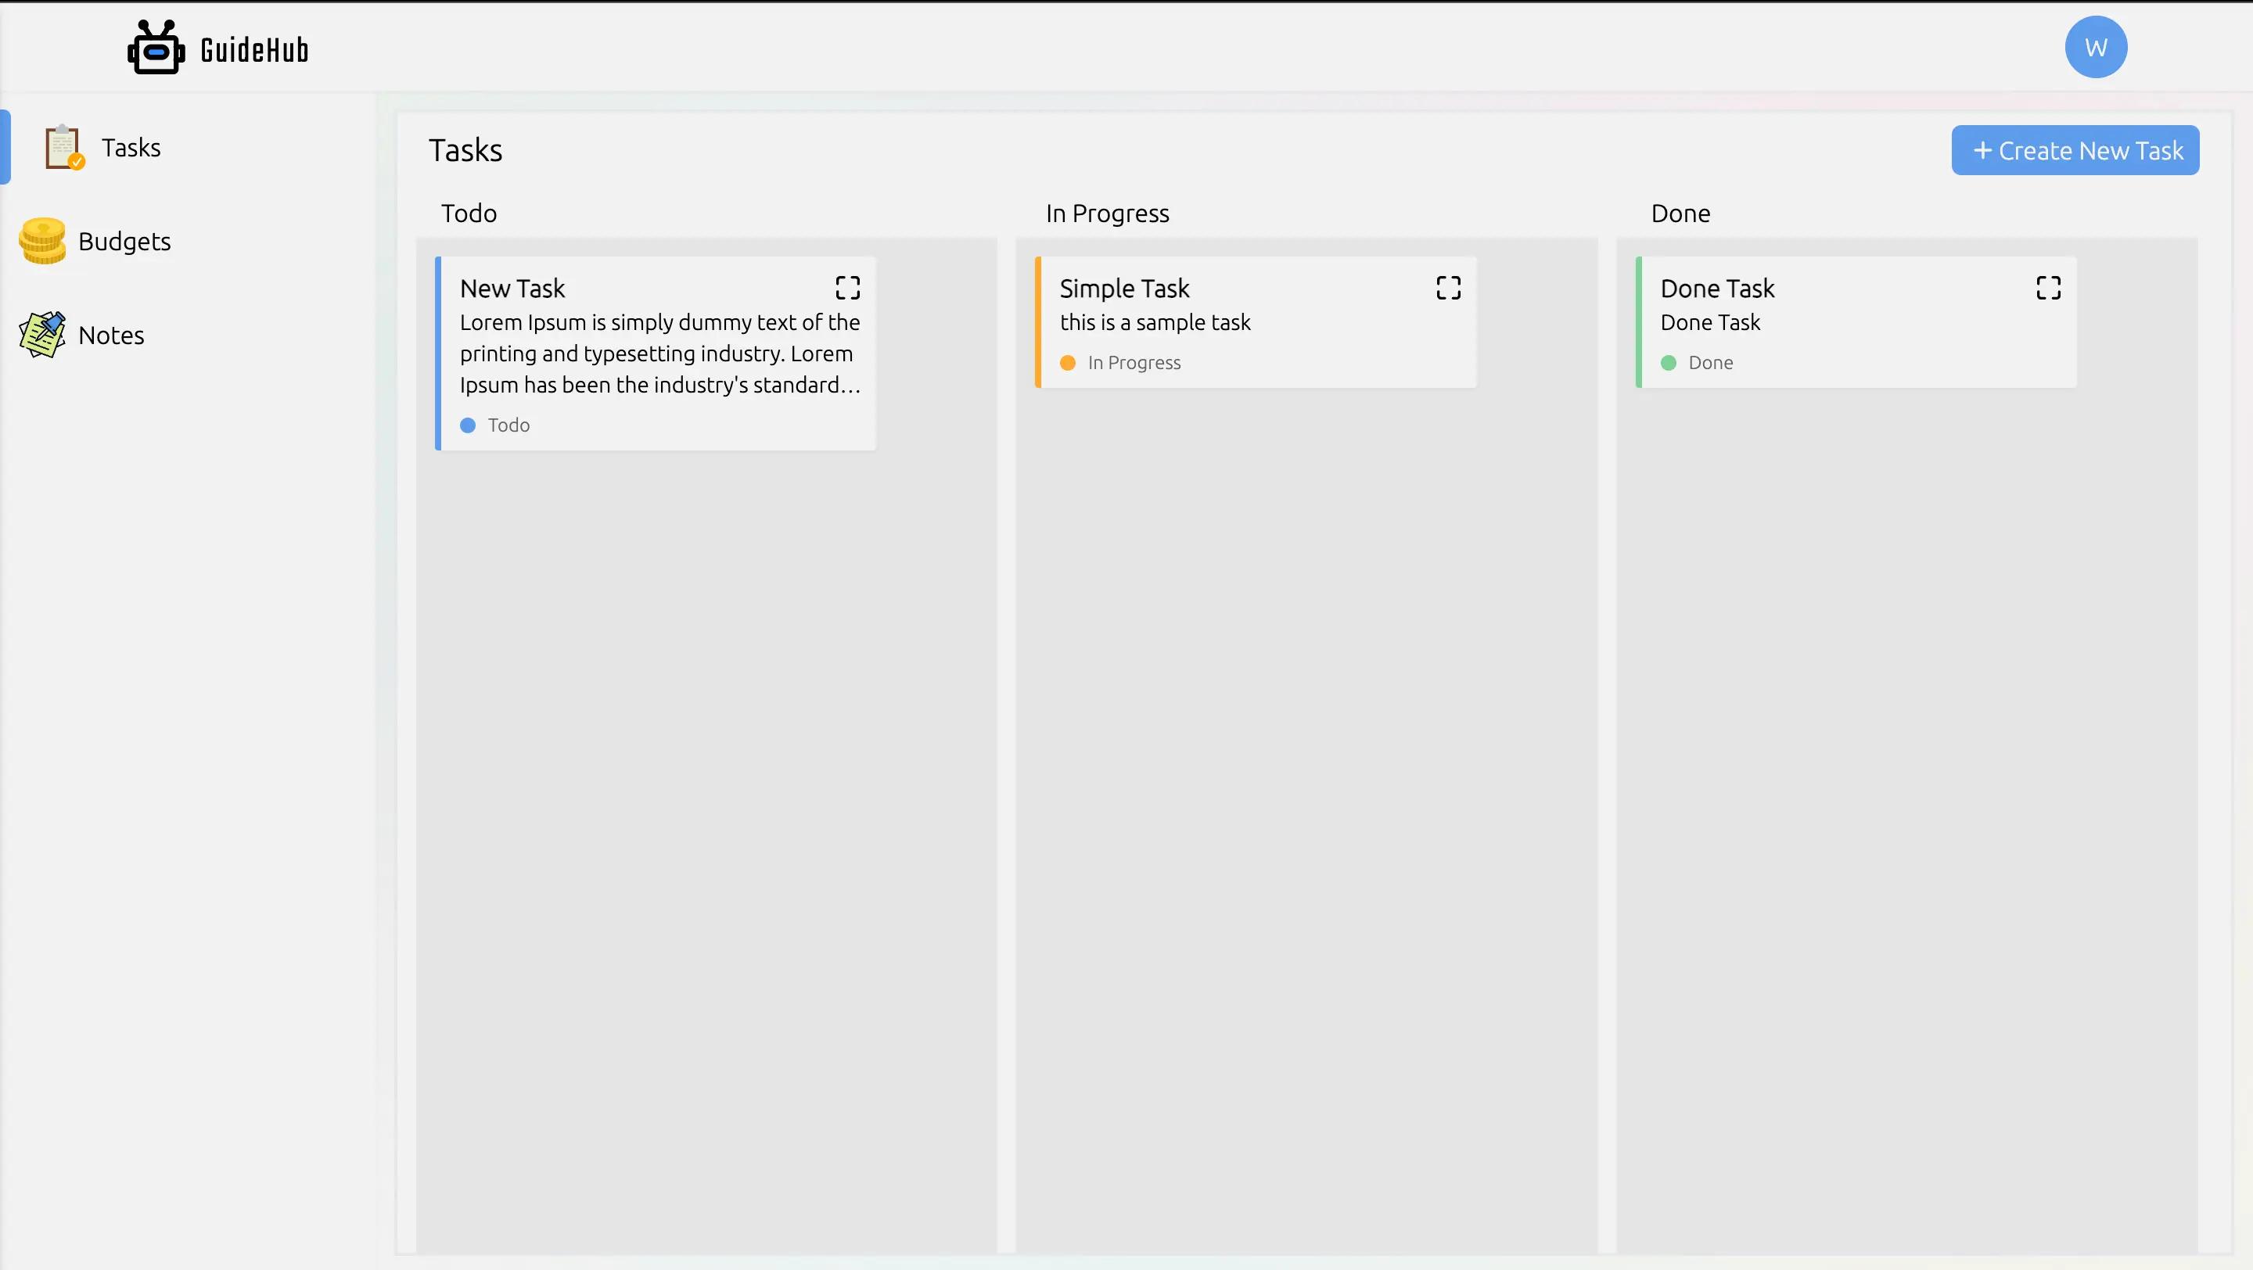The image size is (2253, 1270).
Task: Click the In Progress column header
Action: pos(1107,213)
